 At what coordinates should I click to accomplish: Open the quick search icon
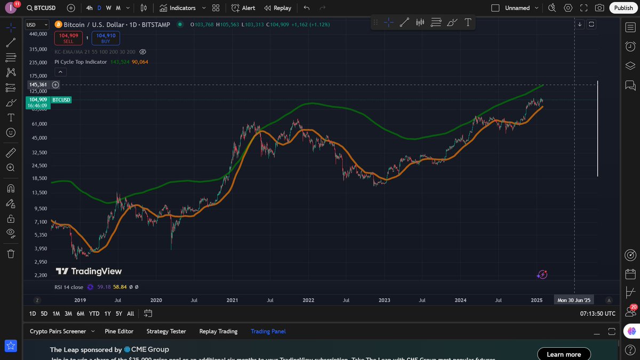[552, 8]
